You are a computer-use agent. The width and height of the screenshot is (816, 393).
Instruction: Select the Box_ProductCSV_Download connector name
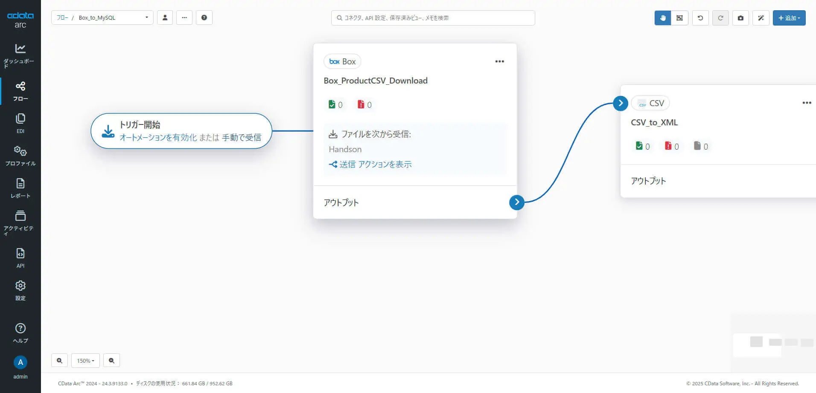[x=376, y=81]
